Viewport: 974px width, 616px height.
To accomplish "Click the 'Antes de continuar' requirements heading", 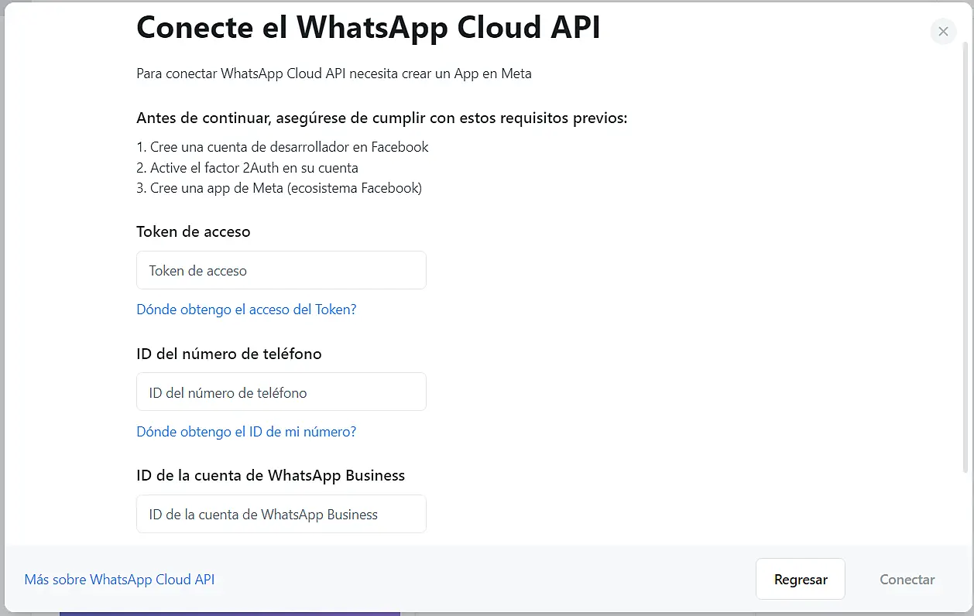I will [381, 118].
